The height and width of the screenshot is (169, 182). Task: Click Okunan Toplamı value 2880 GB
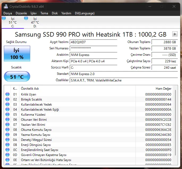click(x=164, y=42)
